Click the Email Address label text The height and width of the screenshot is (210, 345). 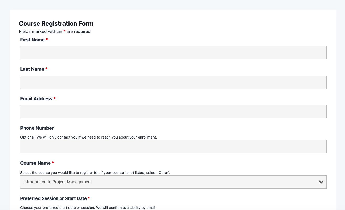coord(36,99)
